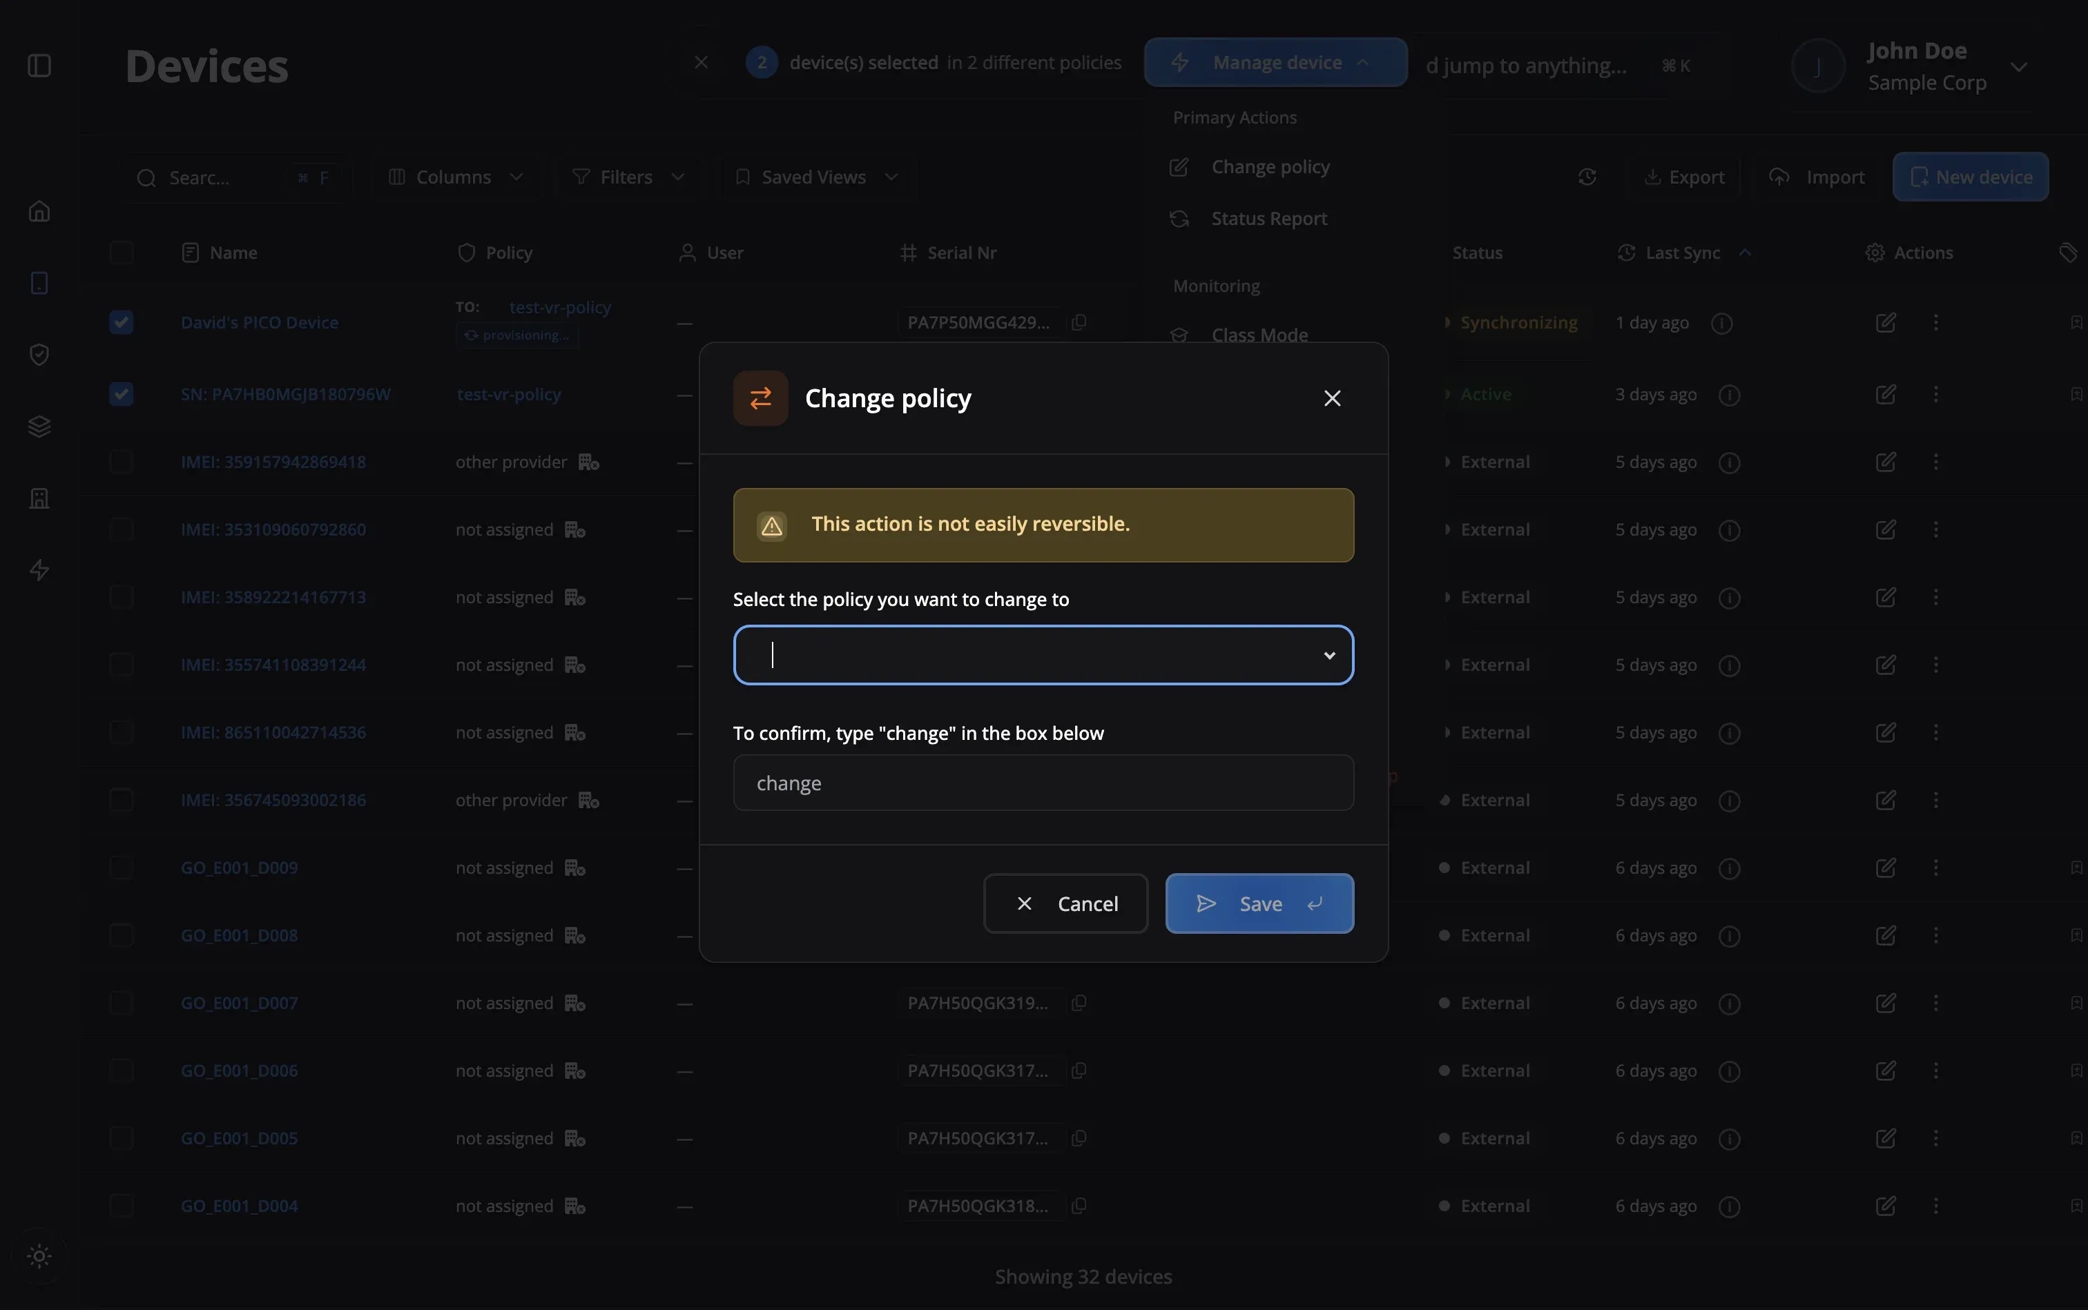Click the layers stack sidebar icon
Viewport: 2088px width, 1310px height.
pyautogui.click(x=39, y=427)
